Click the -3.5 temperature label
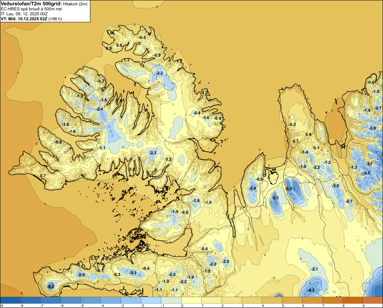Viewport: 383px width, 308px height. tap(367, 173)
